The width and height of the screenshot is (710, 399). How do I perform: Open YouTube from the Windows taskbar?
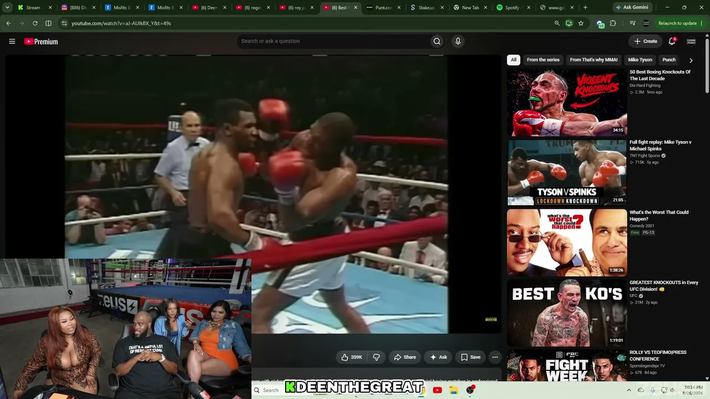click(x=437, y=390)
